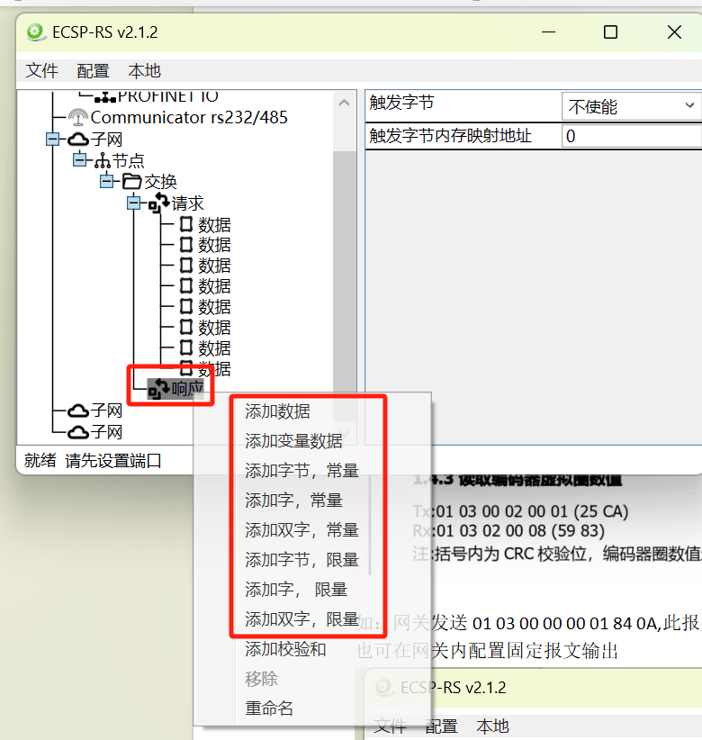Select the 交换 tree item label
The image size is (702, 740).
point(160,182)
